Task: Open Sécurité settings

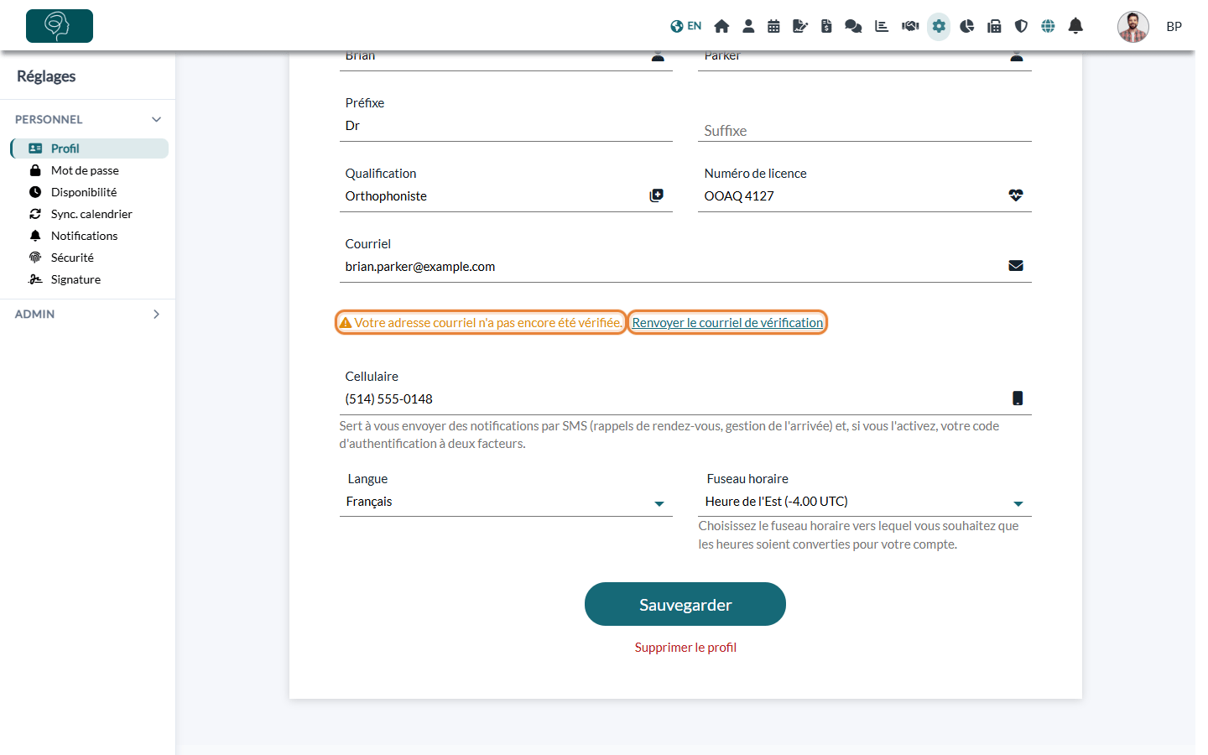Action: point(72,258)
